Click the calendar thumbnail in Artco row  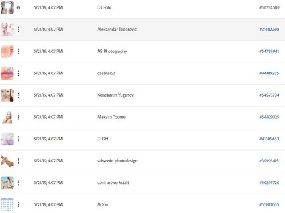click(x=7, y=204)
